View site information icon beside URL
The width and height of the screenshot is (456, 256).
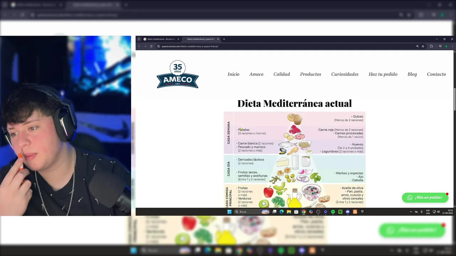tap(159, 46)
